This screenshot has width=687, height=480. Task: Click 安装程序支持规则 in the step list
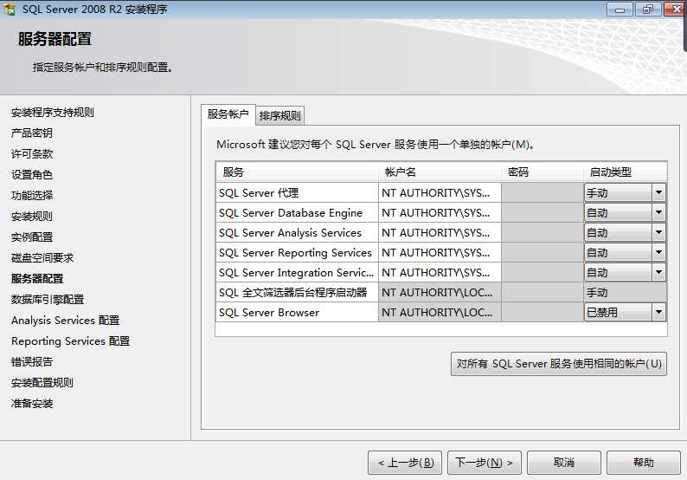pos(52,113)
